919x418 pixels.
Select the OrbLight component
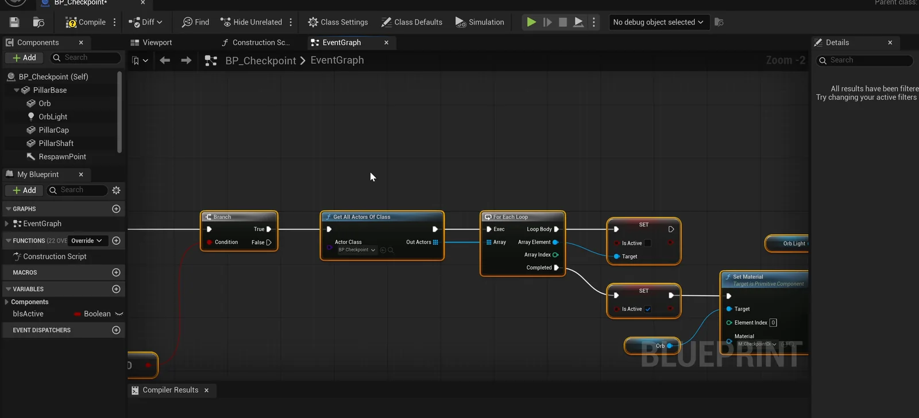53,116
